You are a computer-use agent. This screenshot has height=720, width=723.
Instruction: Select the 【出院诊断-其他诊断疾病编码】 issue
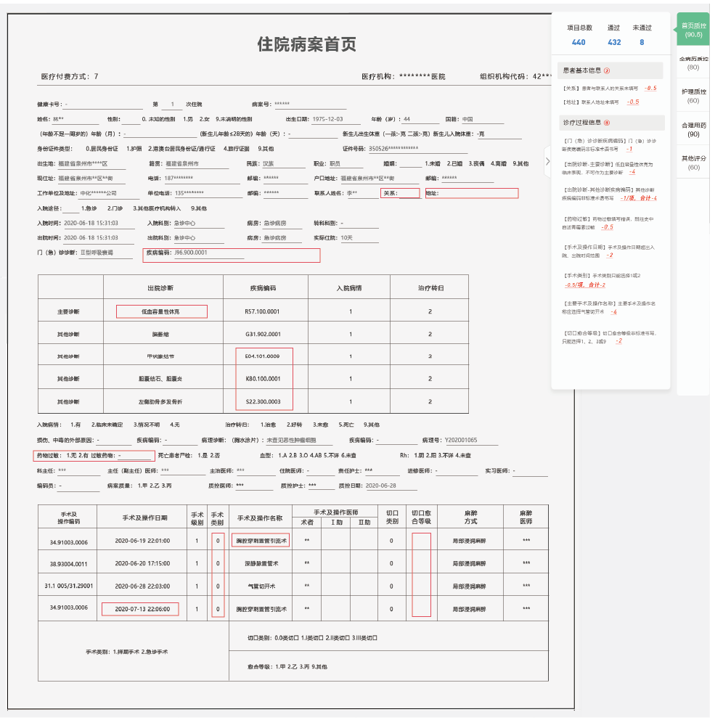(x=609, y=194)
